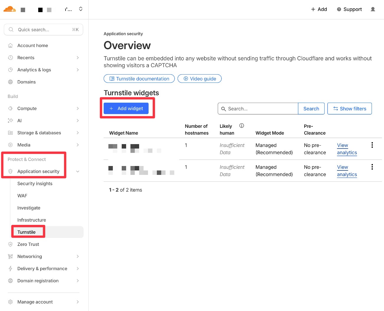Open the WAF menu item

[22, 196]
